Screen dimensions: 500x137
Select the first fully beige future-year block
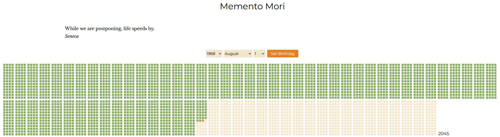pyautogui.click(x=214, y=118)
